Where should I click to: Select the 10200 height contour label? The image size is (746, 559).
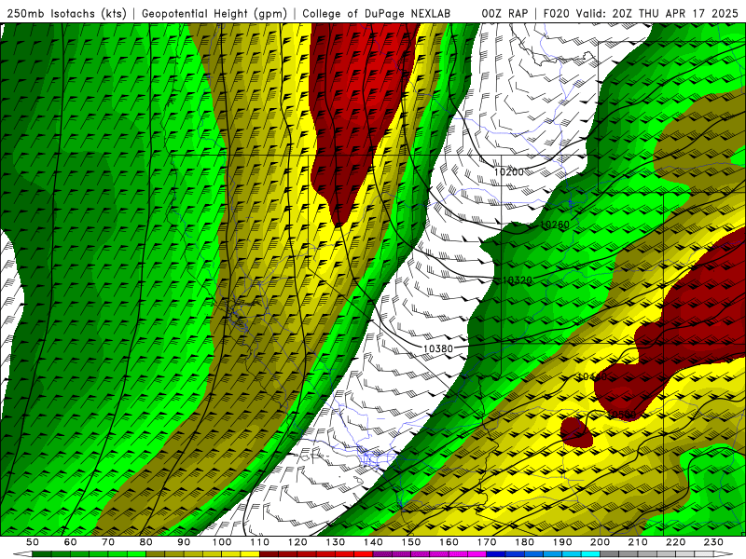(x=508, y=171)
